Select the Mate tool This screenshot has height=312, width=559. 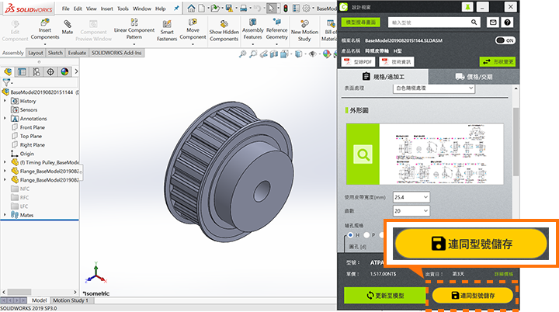click(x=68, y=29)
